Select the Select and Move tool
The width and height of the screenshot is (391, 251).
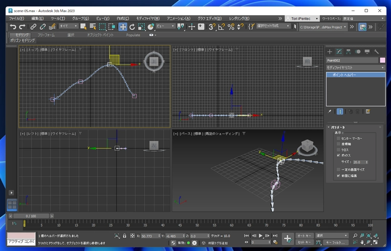pos(123,27)
